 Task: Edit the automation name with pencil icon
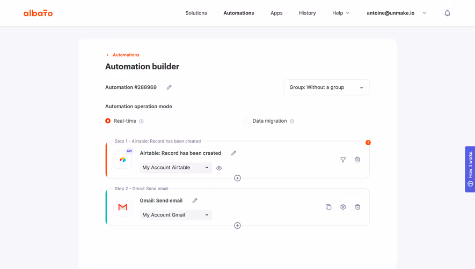tap(169, 87)
